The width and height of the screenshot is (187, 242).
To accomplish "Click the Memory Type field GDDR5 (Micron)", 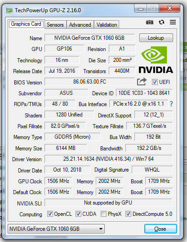I will point(72,137).
